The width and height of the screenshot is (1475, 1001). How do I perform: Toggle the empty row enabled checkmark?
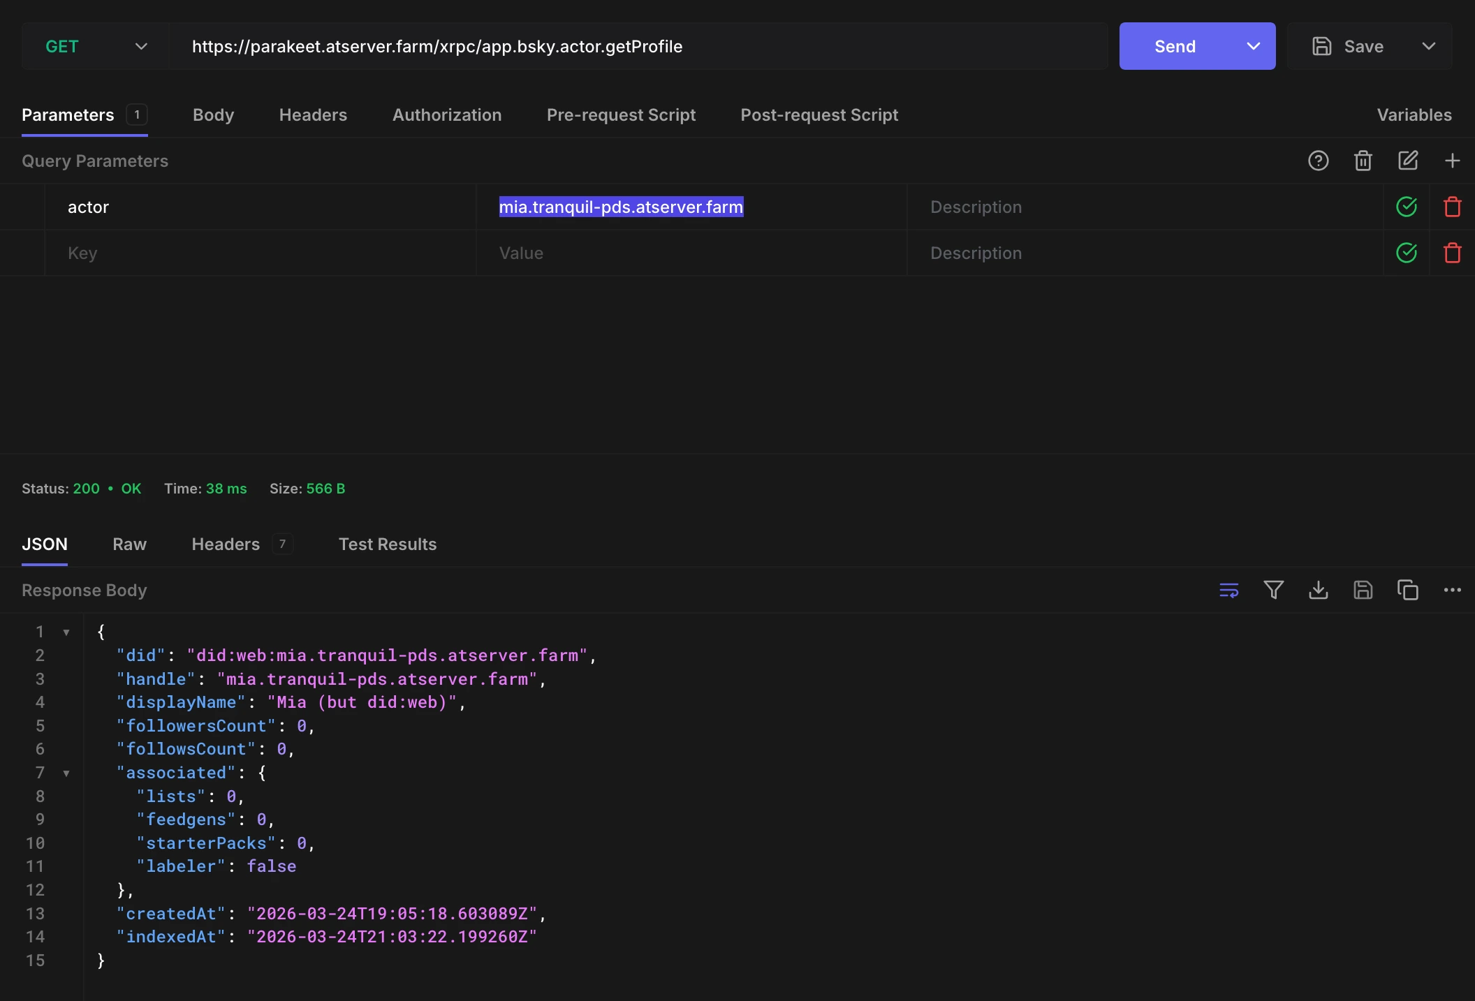[x=1406, y=253]
